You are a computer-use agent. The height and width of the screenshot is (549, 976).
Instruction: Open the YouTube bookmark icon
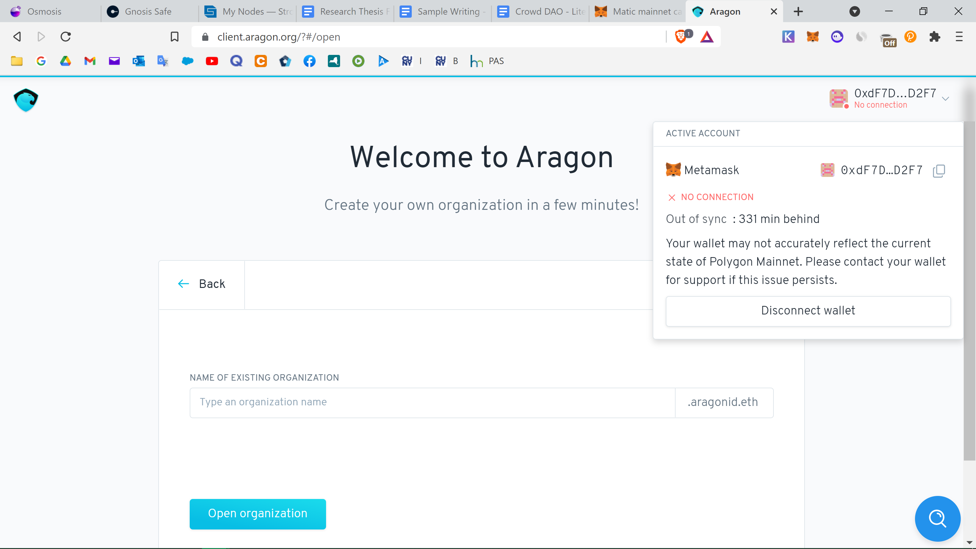tap(212, 61)
